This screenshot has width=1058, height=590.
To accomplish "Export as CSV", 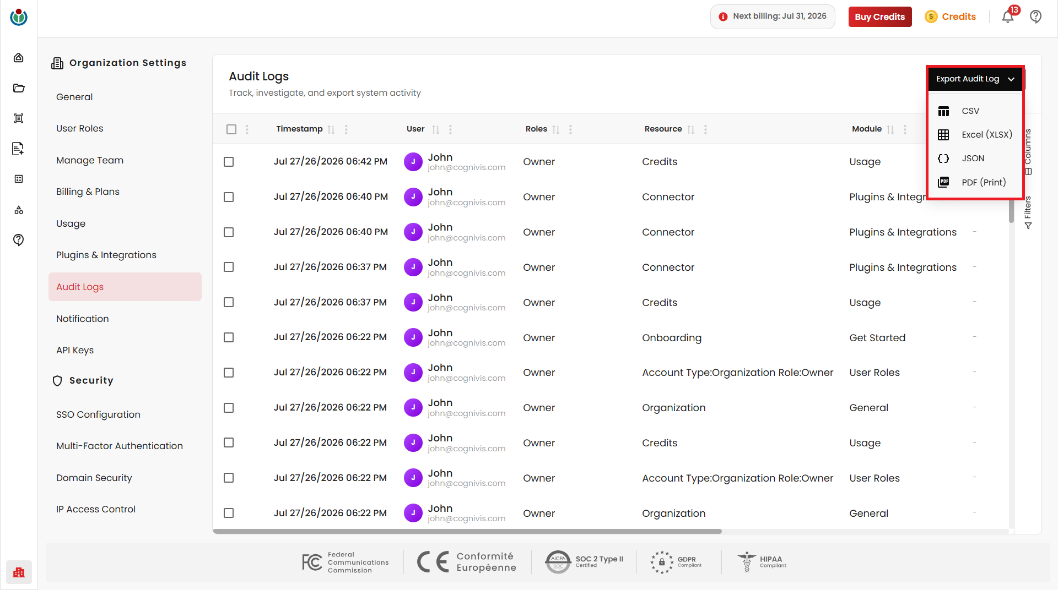I will tap(975, 111).
